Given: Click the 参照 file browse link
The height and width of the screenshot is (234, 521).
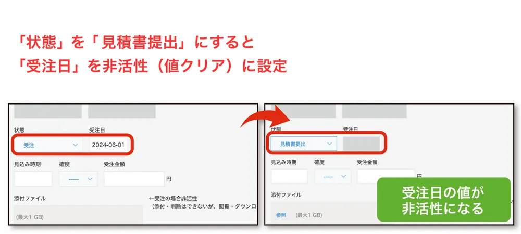Looking at the screenshot, I should click(281, 215).
